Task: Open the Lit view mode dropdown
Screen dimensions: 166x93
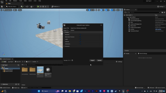Action: pos(15,10)
